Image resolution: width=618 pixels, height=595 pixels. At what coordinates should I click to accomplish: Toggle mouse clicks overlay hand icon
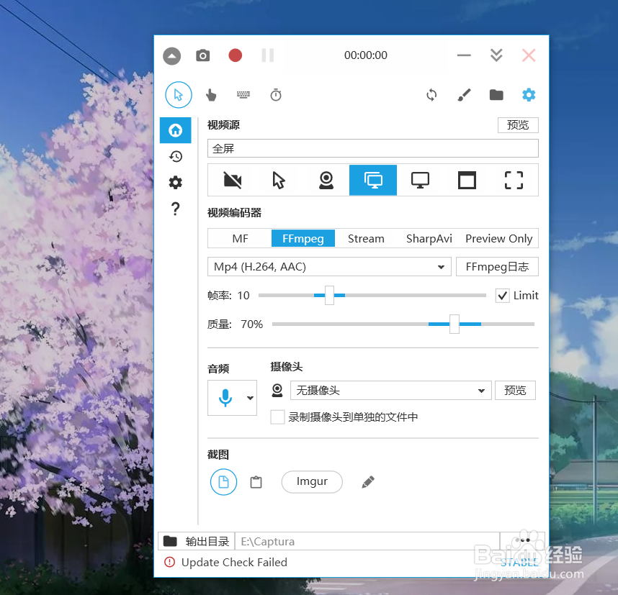[x=211, y=95]
